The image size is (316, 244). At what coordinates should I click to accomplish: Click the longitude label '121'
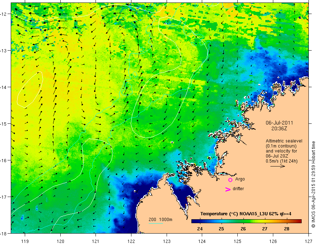click(96, 241)
